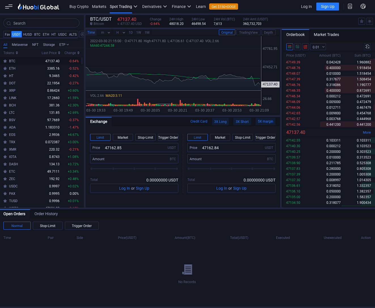The width and height of the screenshot is (375, 308).
Task: Star the ETH token in the list
Action: 5,69
